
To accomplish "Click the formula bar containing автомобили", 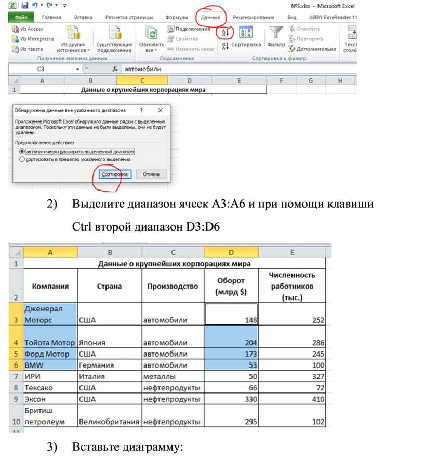I will [240, 69].
